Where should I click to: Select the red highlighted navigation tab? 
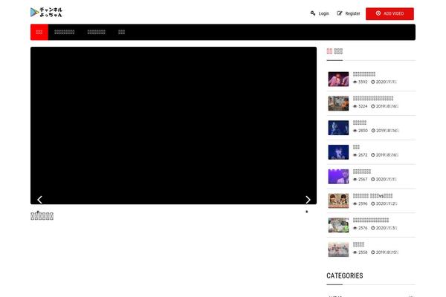click(39, 32)
